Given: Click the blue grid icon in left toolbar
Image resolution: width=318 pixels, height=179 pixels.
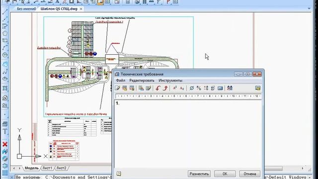Looking at the screenshot, I should pyautogui.click(x=5, y=173).
